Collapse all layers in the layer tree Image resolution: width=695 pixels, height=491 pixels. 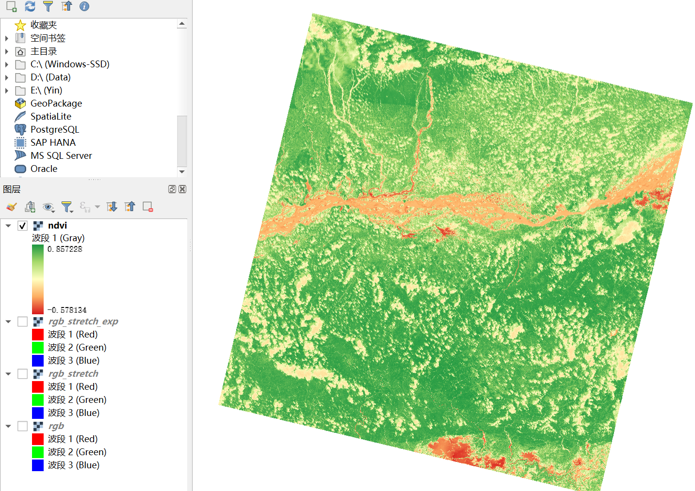[130, 207]
